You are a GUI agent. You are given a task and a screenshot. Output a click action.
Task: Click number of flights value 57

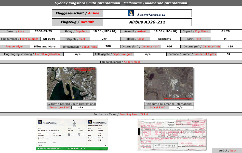pyautogui.click(x=228, y=54)
